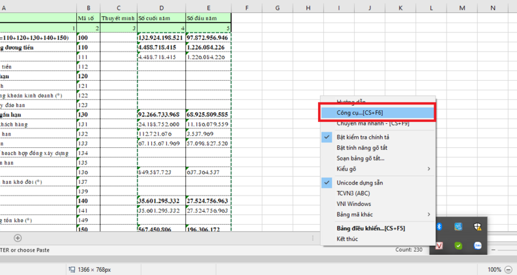Toggle 'Bật kiểm tra chính tả' option
Image resolution: width=517 pixels, height=275 pixels.
(x=362, y=137)
